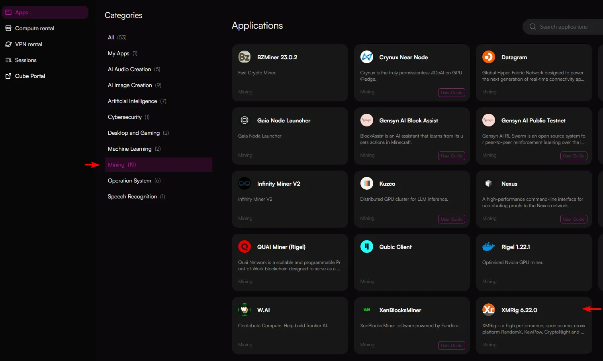The image size is (603, 361).
Task: Open User Guide for XenBlocksMiner
Action: click(452, 345)
